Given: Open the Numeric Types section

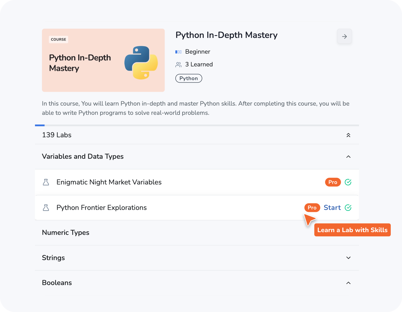Looking at the screenshot, I should pos(66,233).
